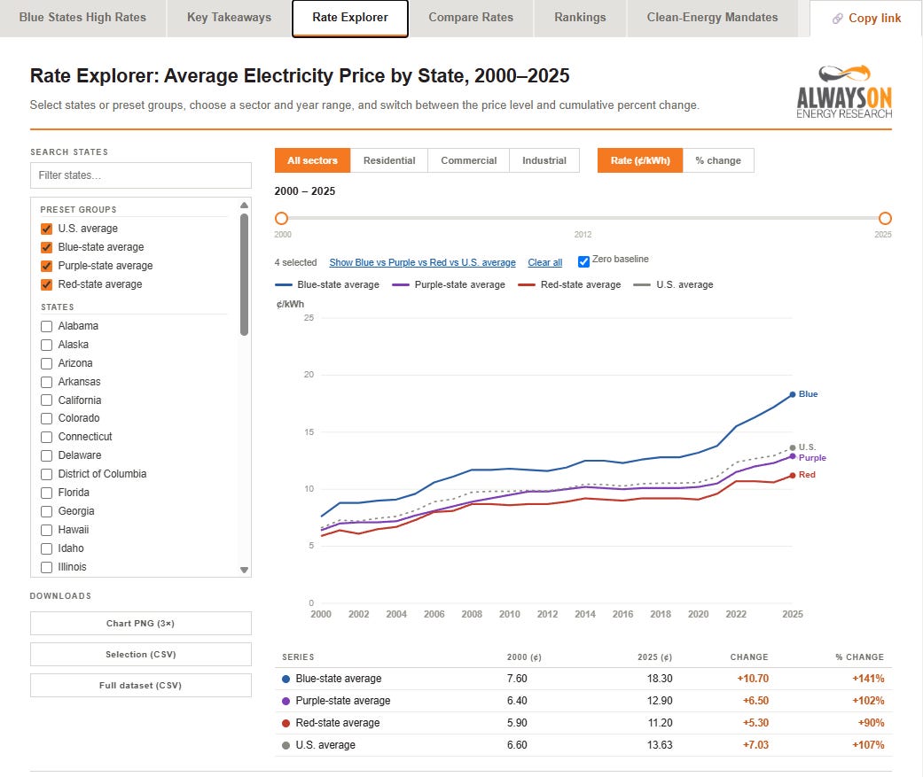
Task: Toggle the Zero baseline checkbox
Action: [x=583, y=261]
